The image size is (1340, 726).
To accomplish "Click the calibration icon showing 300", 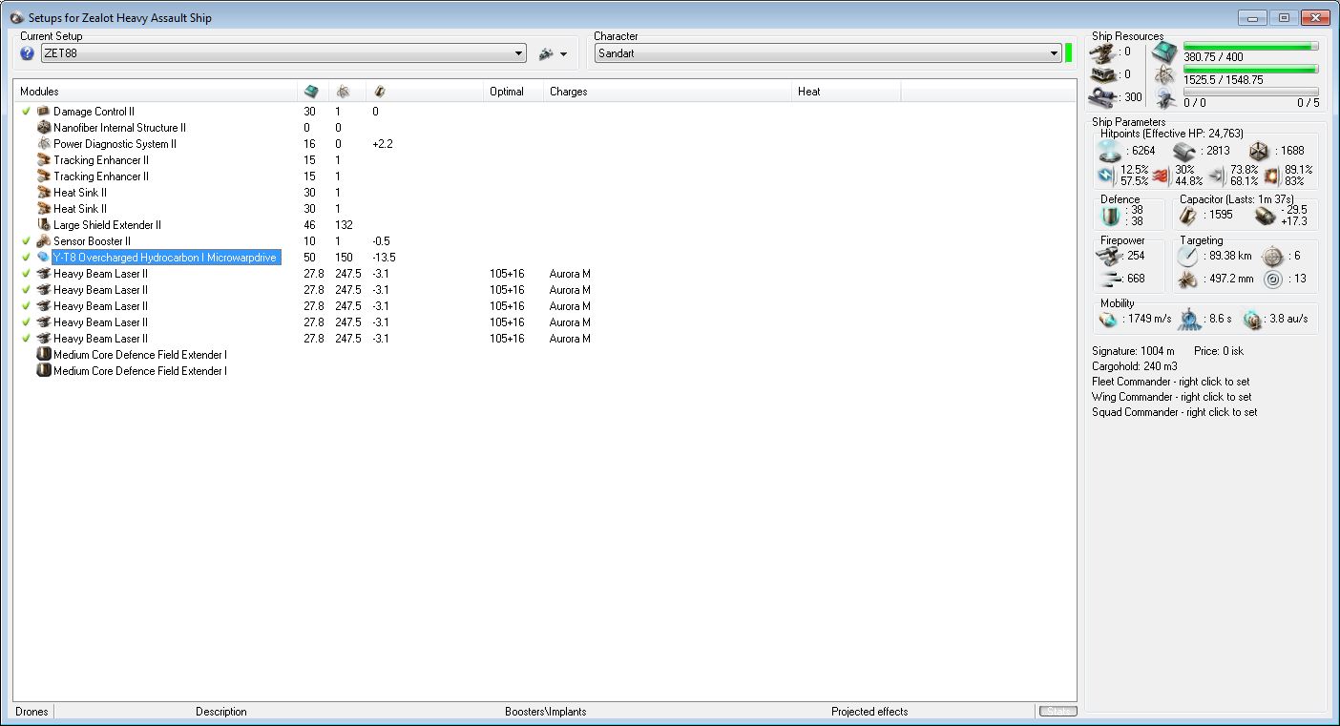I will pyautogui.click(x=1104, y=96).
